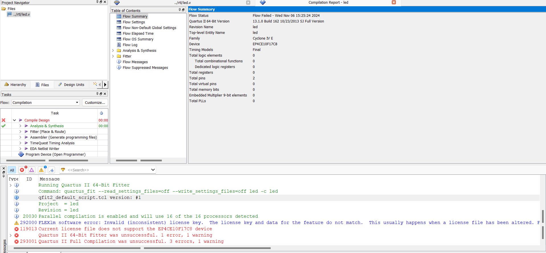Click the filter funnel icon in search box

tap(63, 170)
